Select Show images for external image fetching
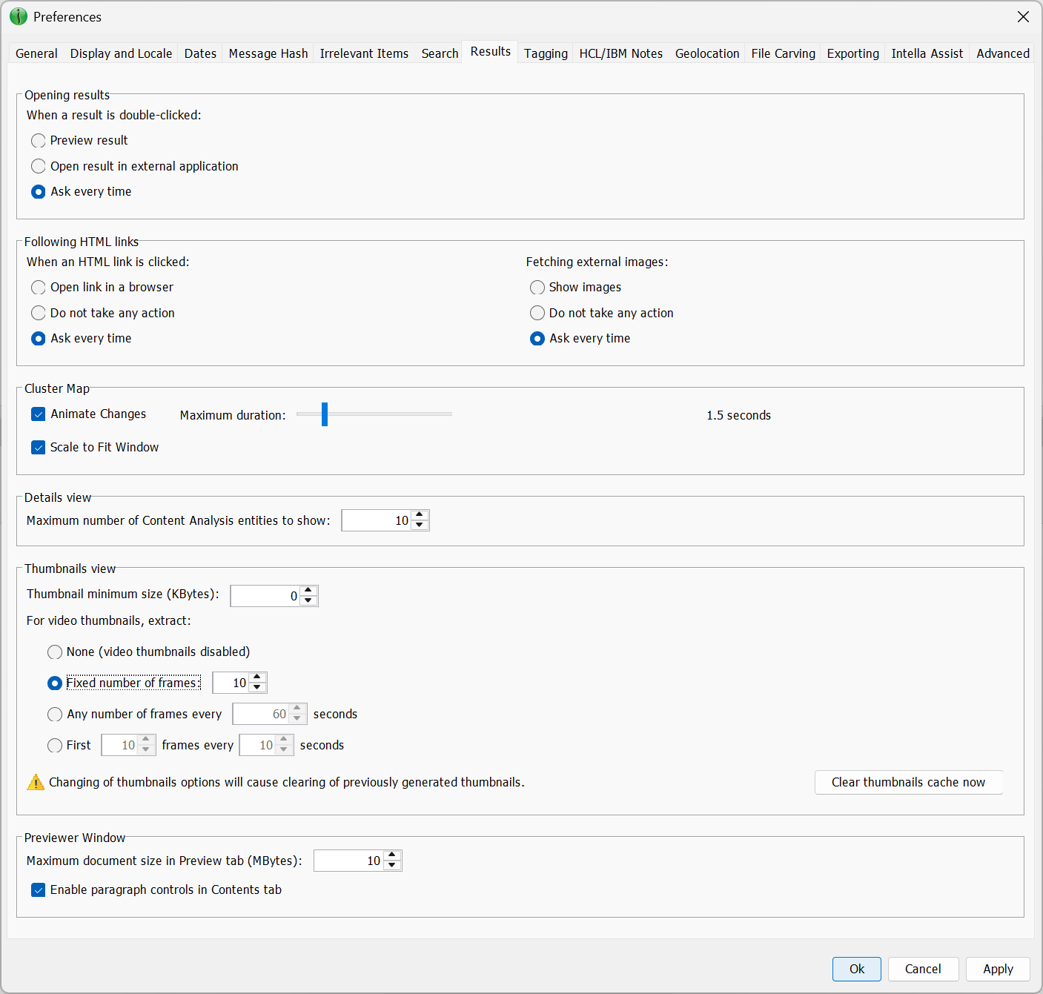 click(x=537, y=287)
